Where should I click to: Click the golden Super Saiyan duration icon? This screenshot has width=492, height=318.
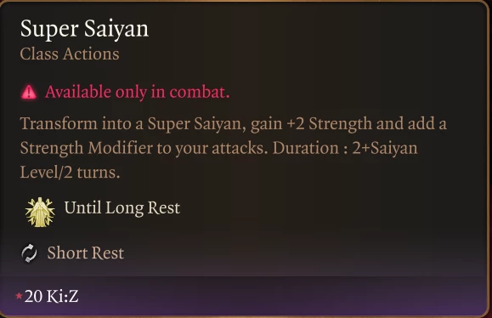click(40, 213)
